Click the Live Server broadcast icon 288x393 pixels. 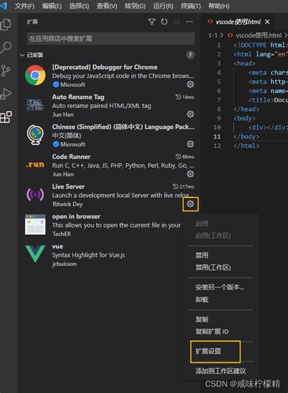point(35,195)
